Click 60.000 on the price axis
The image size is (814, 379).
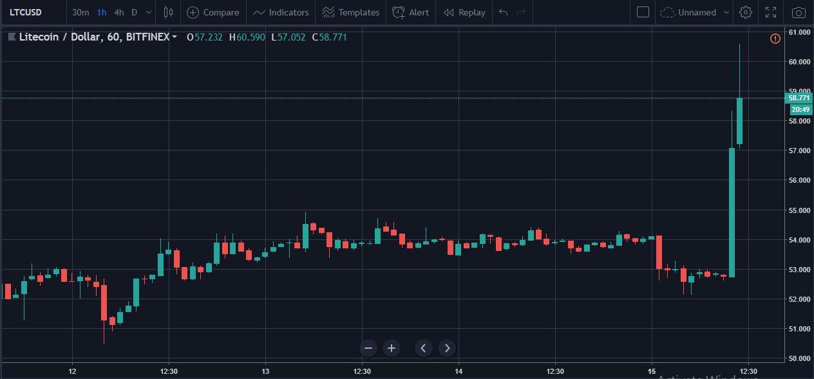[799, 62]
